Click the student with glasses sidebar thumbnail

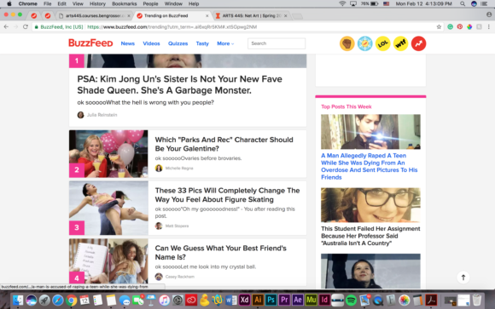(x=370, y=205)
